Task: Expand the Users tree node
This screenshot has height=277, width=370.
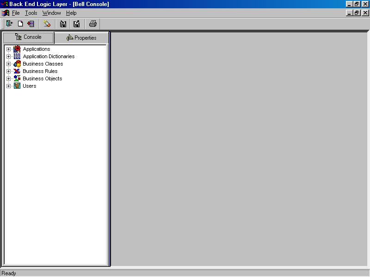Action: (x=8, y=86)
